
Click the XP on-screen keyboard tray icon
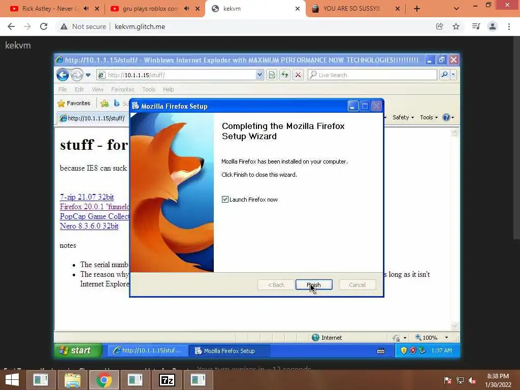(x=381, y=351)
